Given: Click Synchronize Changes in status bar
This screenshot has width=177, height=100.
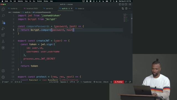Looking at the screenshot, I should click(x=12, y=82).
